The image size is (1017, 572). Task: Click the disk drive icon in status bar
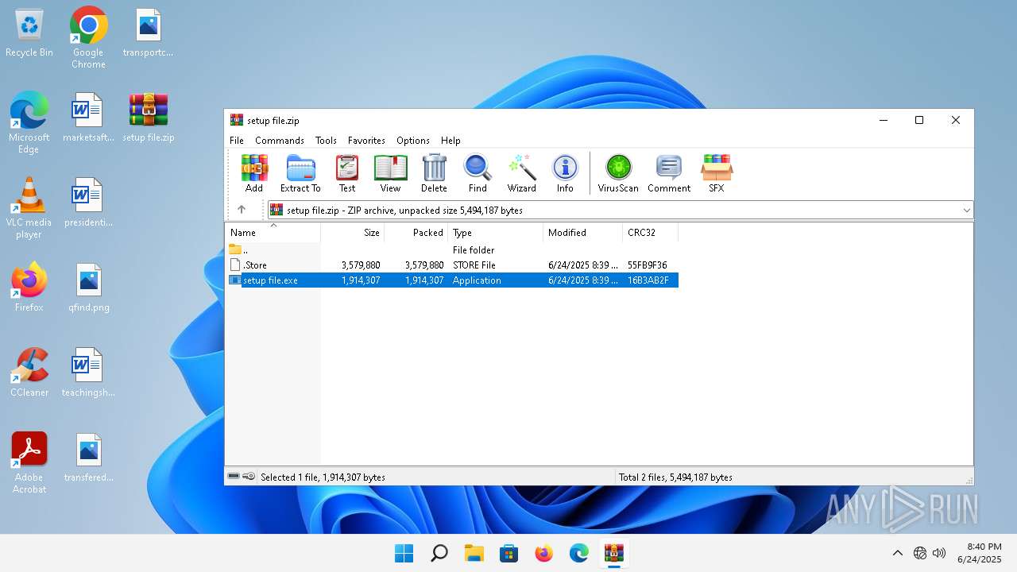pos(234,477)
